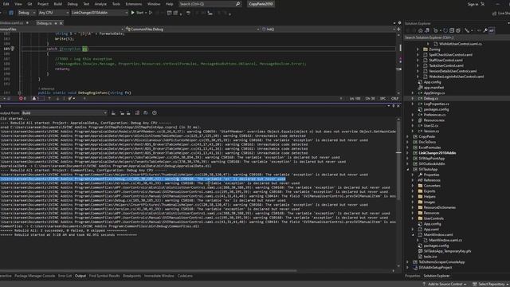Switch to the Breakpoints tab

pyautogui.click(x=131, y=276)
